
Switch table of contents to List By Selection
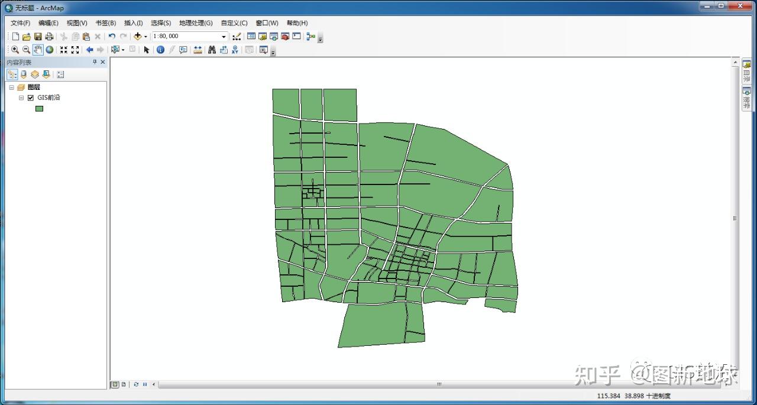[46, 74]
